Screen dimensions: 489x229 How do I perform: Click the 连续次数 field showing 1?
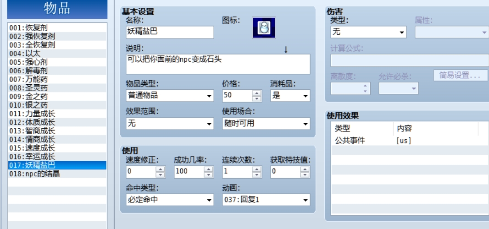(x=237, y=172)
